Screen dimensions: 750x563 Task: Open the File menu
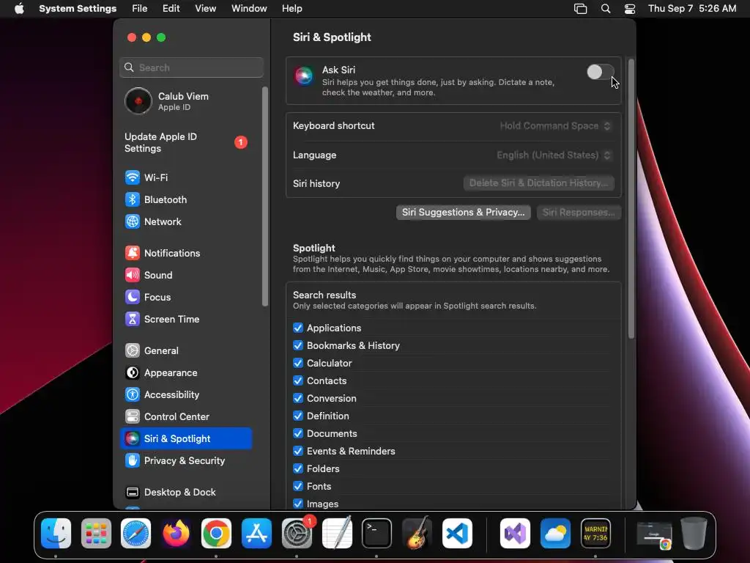[140, 9]
